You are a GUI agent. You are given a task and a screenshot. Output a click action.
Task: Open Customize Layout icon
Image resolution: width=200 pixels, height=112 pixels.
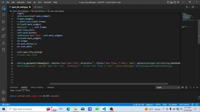[178, 2]
